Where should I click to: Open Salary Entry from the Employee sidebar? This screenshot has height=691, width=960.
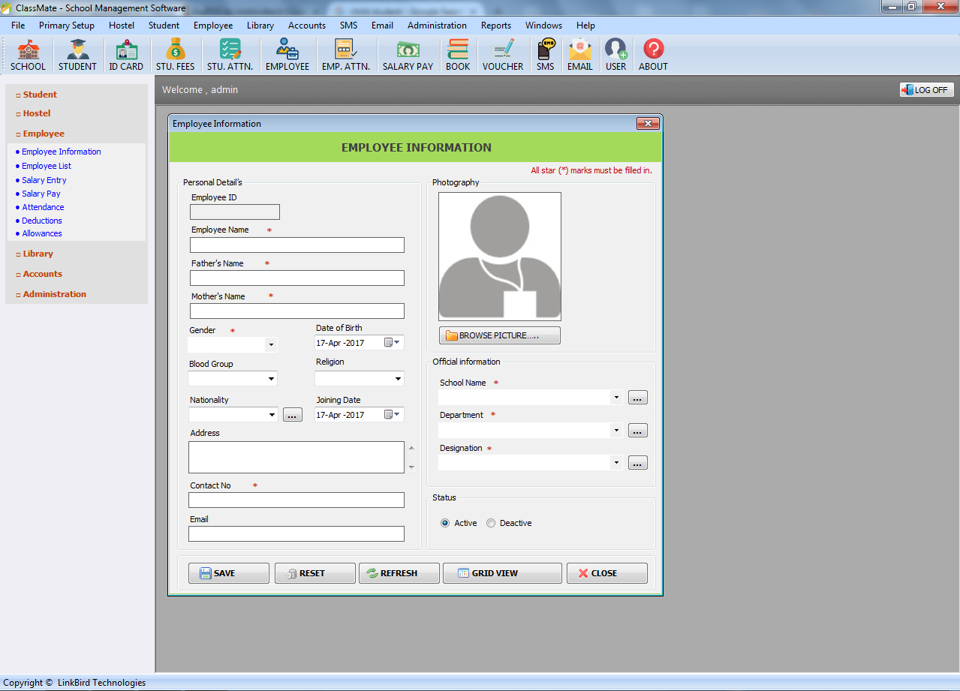44,179
